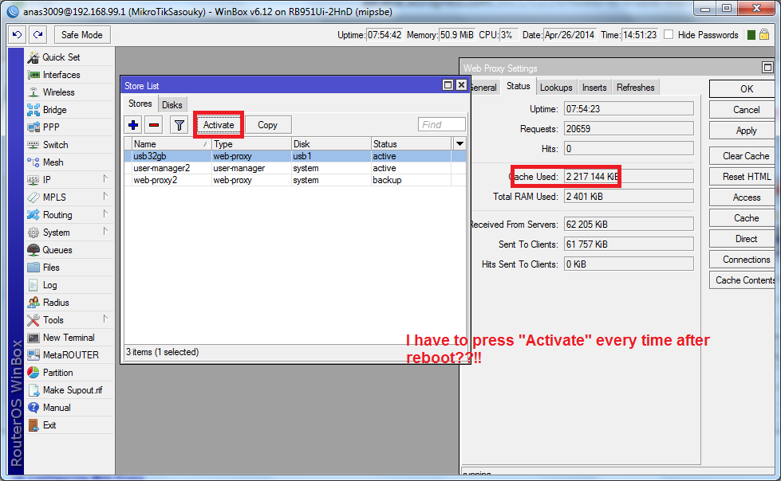Expand the Tools submenu
Image resolution: width=781 pixels, height=481 pixels.
coord(105,319)
